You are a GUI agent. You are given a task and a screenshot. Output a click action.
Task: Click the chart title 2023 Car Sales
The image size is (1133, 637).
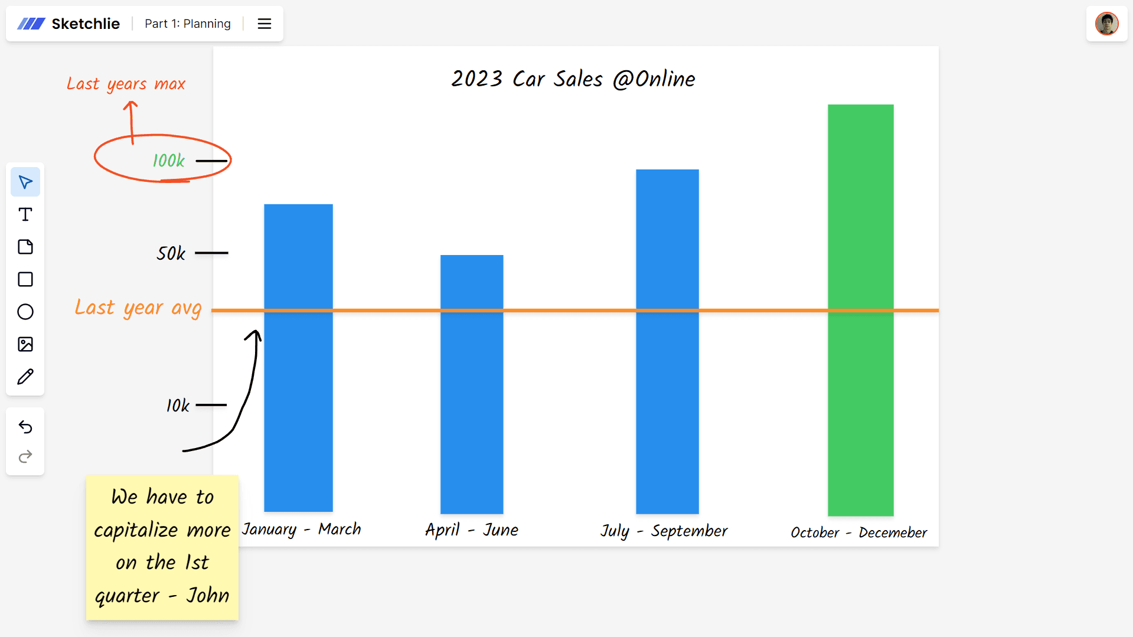click(573, 79)
